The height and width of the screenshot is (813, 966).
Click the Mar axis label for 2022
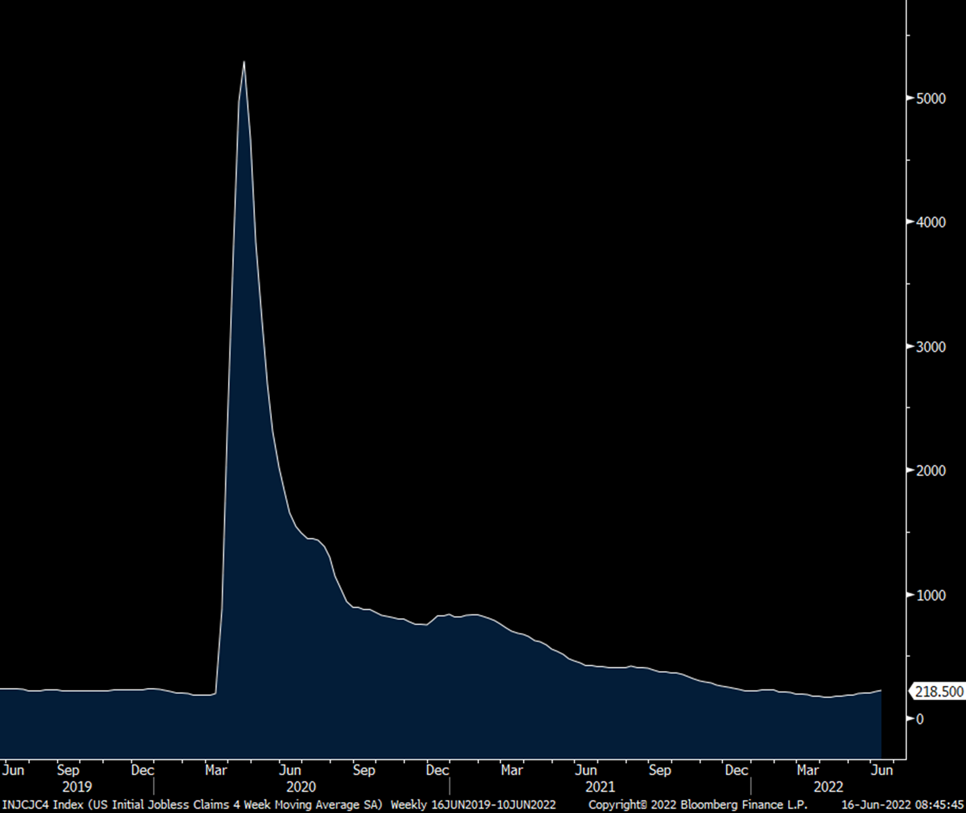tap(808, 770)
